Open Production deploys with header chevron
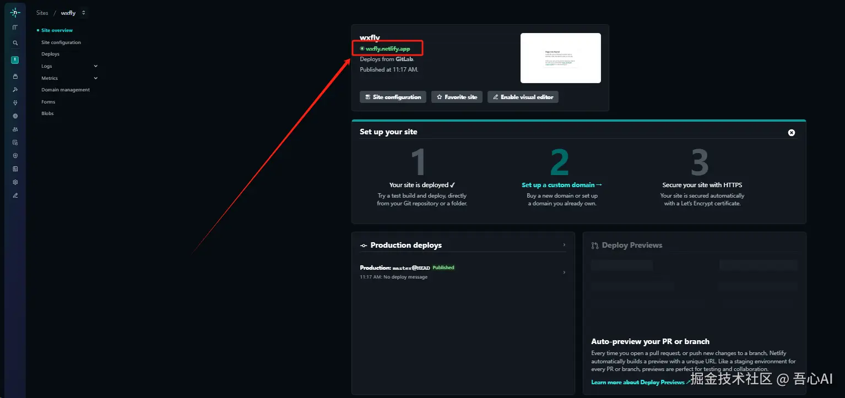 564,245
